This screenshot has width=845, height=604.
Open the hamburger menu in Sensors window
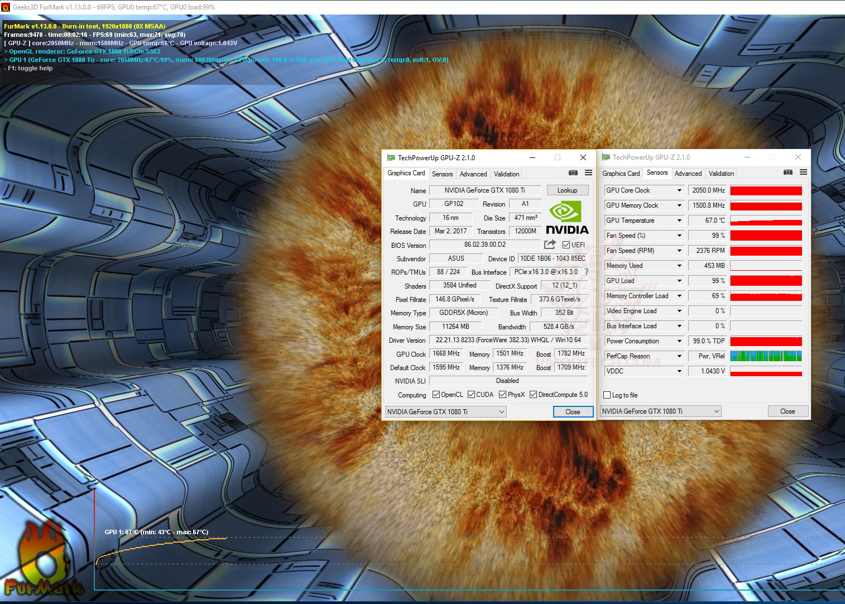tap(803, 172)
